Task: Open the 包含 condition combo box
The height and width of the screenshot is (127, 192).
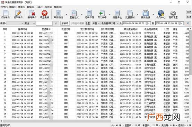Action: tap(30, 23)
